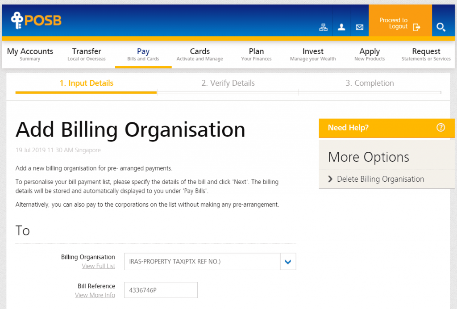
Task: Click the View Full List link
Action: coord(99,266)
